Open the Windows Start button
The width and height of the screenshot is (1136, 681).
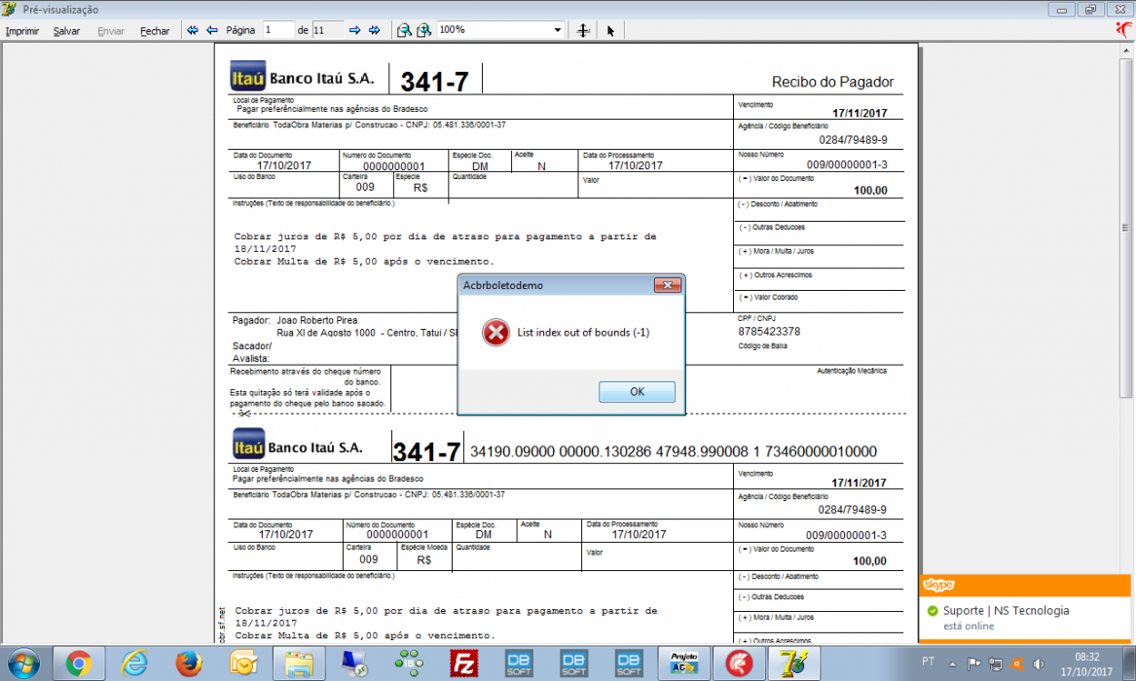[24, 663]
